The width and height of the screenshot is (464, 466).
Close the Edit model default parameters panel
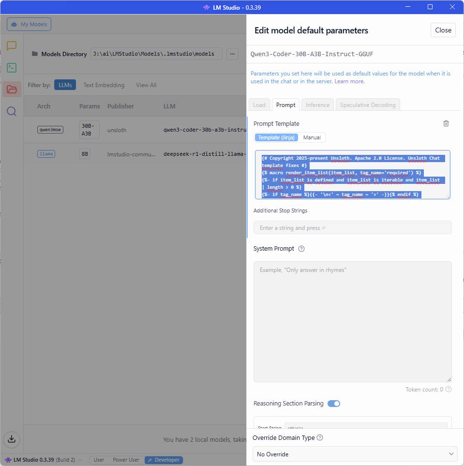[443, 30]
